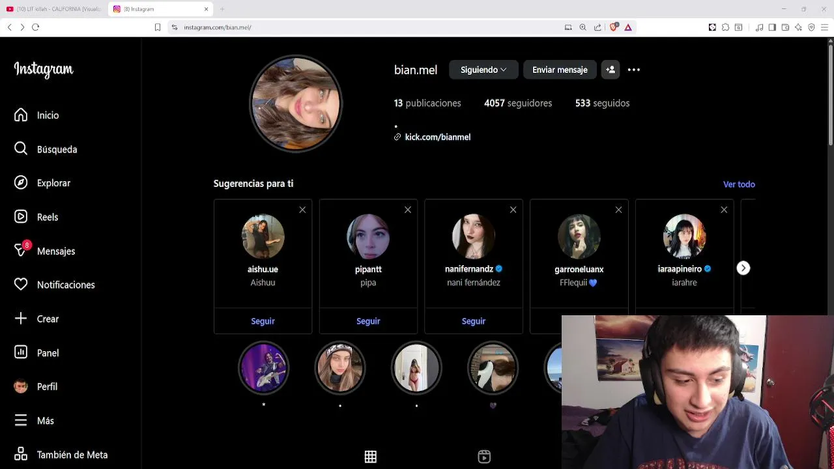The image size is (834, 469).
Task: Open the three-dot profile options menu
Action: (x=634, y=70)
